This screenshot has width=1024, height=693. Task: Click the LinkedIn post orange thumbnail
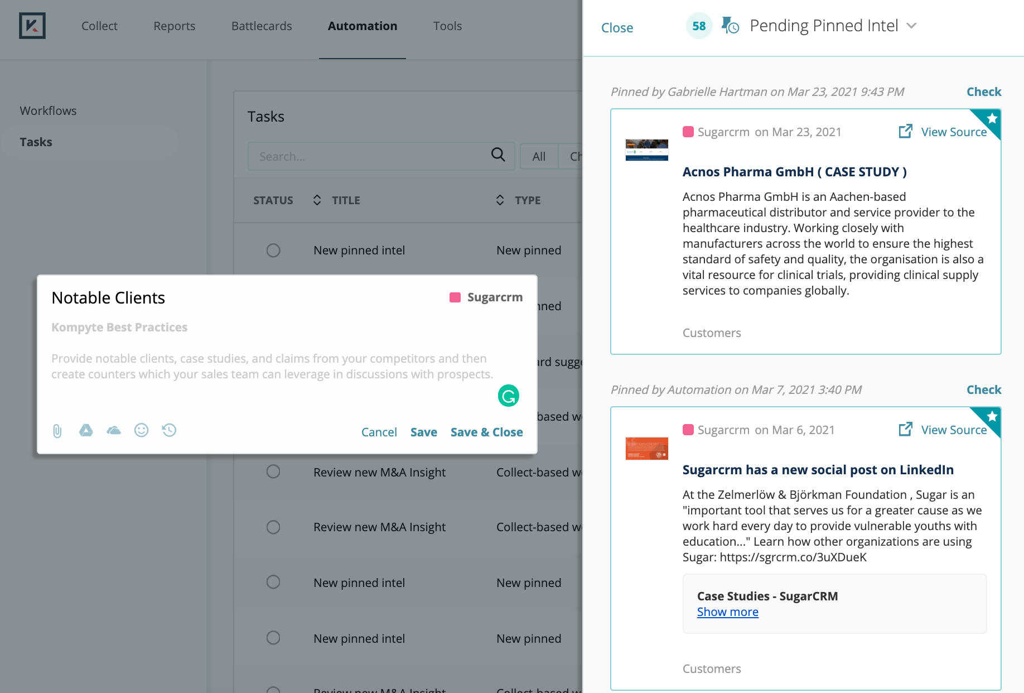(x=647, y=448)
